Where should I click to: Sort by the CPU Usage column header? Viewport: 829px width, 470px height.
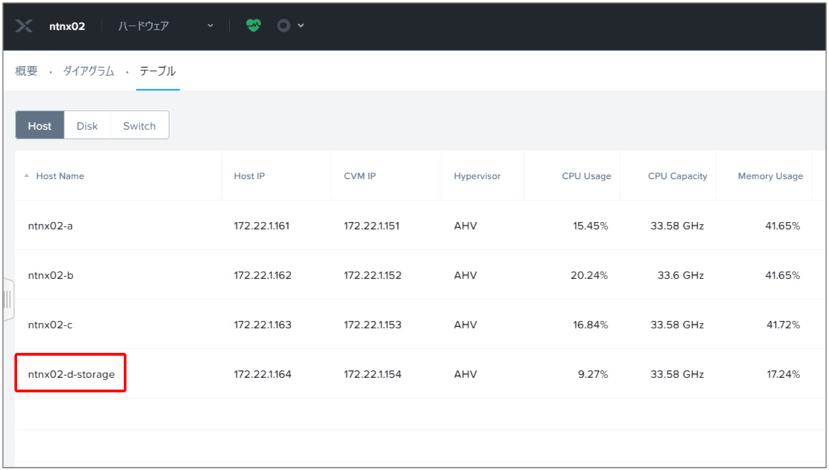[x=587, y=176]
